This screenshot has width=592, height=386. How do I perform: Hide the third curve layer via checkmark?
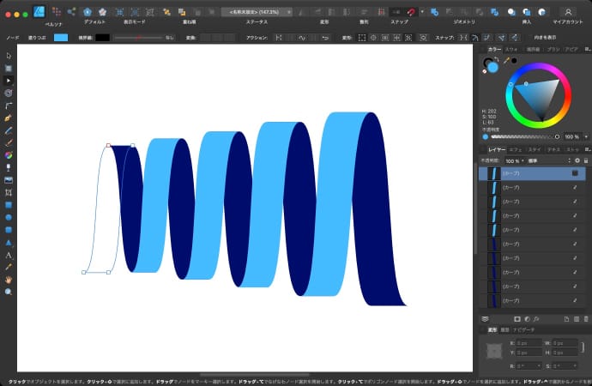click(x=576, y=202)
